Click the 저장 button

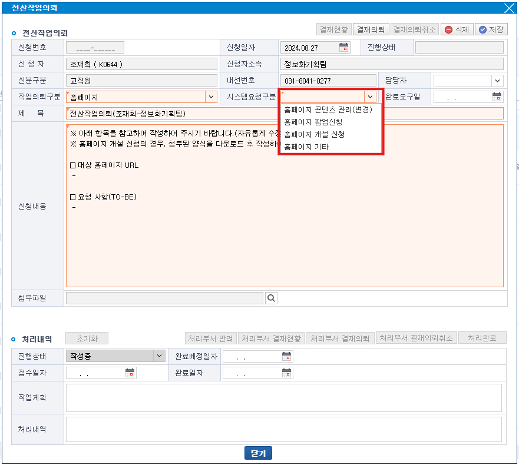pos(491,29)
